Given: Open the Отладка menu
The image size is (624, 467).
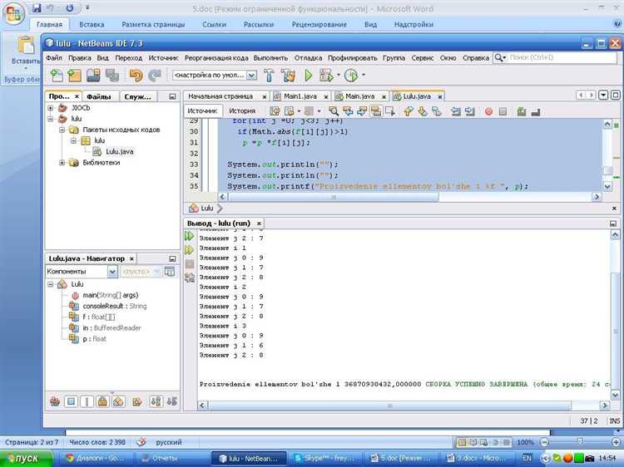Looking at the screenshot, I should pos(308,58).
